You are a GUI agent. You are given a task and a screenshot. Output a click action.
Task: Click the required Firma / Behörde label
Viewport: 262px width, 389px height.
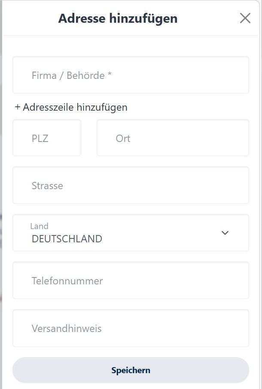coord(71,75)
